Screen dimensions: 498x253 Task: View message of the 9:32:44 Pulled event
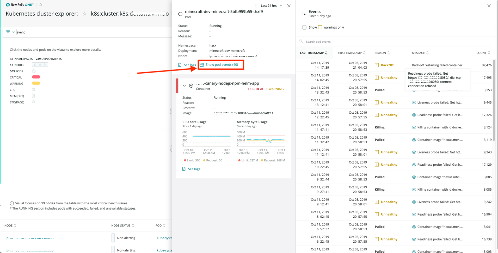pyautogui.click(x=414, y=177)
